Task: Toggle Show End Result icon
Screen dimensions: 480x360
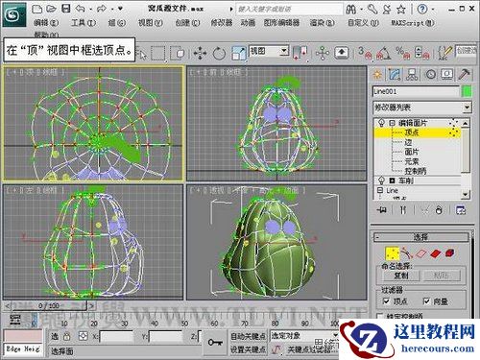Action: [x=403, y=210]
